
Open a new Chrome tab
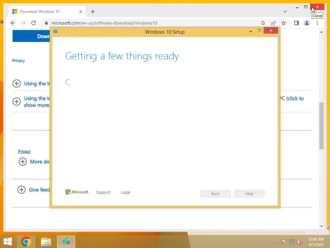(92, 12)
